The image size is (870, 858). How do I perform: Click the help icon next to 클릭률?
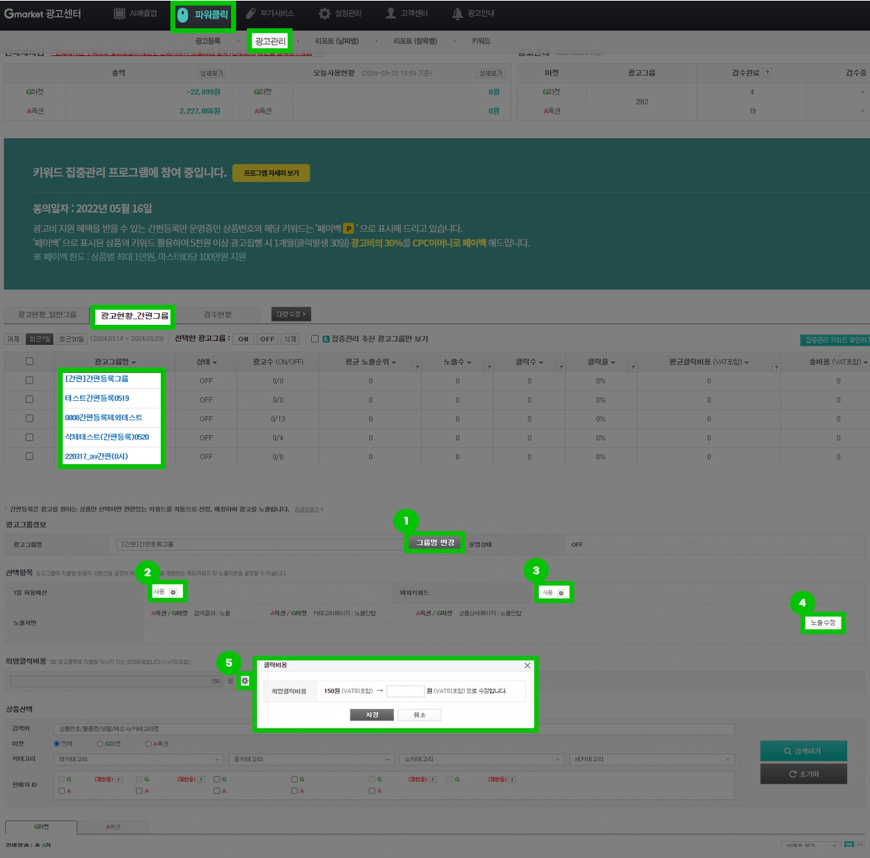tap(633, 368)
